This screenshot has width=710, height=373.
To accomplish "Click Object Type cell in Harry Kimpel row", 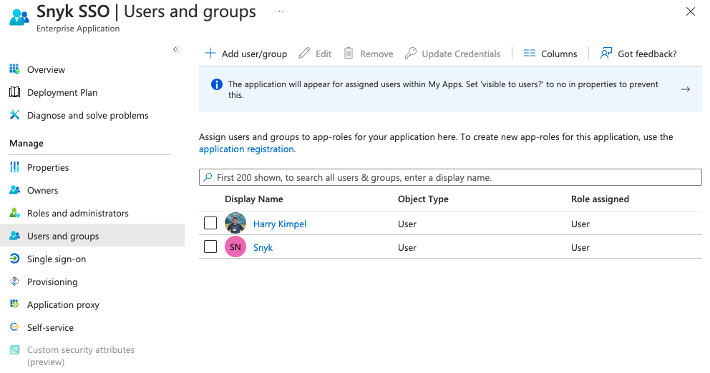I will point(407,224).
